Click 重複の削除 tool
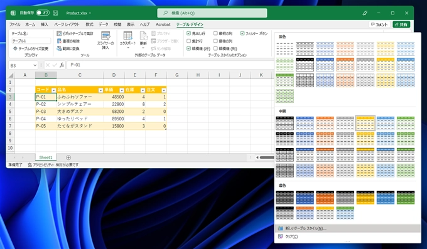Viewport: 427px width, 249px height. pos(68,41)
